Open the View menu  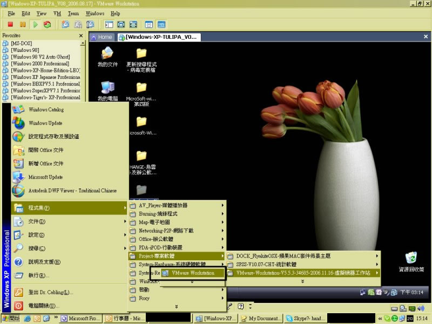tap(42, 13)
